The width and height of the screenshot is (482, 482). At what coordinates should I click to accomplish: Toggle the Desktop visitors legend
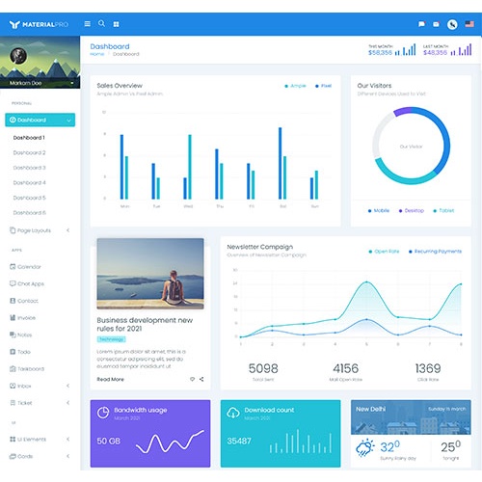click(x=412, y=211)
